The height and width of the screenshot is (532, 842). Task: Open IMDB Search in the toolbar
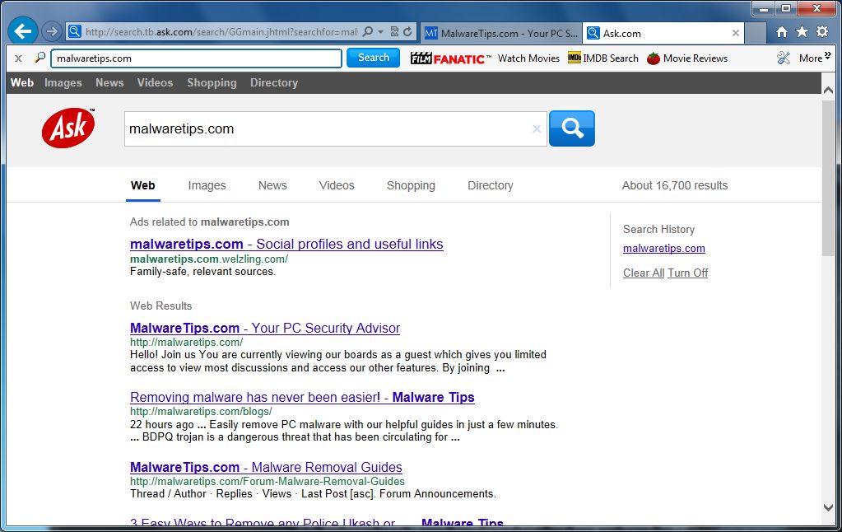(x=603, y=58)
